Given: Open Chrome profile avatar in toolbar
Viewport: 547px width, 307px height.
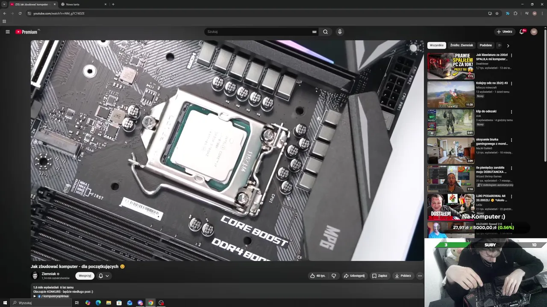Looking at the screenshot, I should (x=534, y=13).
